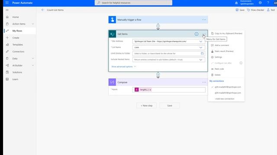
Task: Open My flows in sidebar
Action: [17, 31]
